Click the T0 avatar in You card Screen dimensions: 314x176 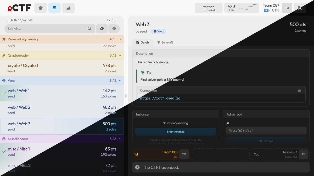[304, 154]
